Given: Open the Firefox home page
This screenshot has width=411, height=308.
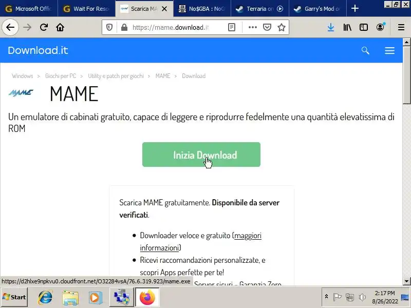Looking at the screenshot, I should click(60, 27).
